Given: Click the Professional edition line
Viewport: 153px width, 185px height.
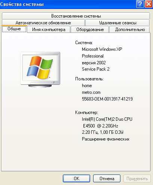Looking at the screenshot, I should pyautogui.click(x=93, y=56).
